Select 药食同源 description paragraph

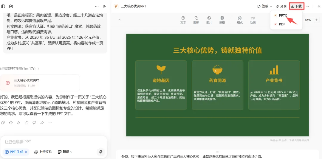[x=217, y=96]
